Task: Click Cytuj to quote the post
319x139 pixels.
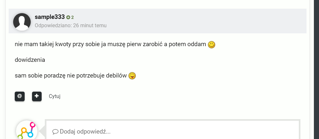Action: pyautogui.click(x=55, y=96)
